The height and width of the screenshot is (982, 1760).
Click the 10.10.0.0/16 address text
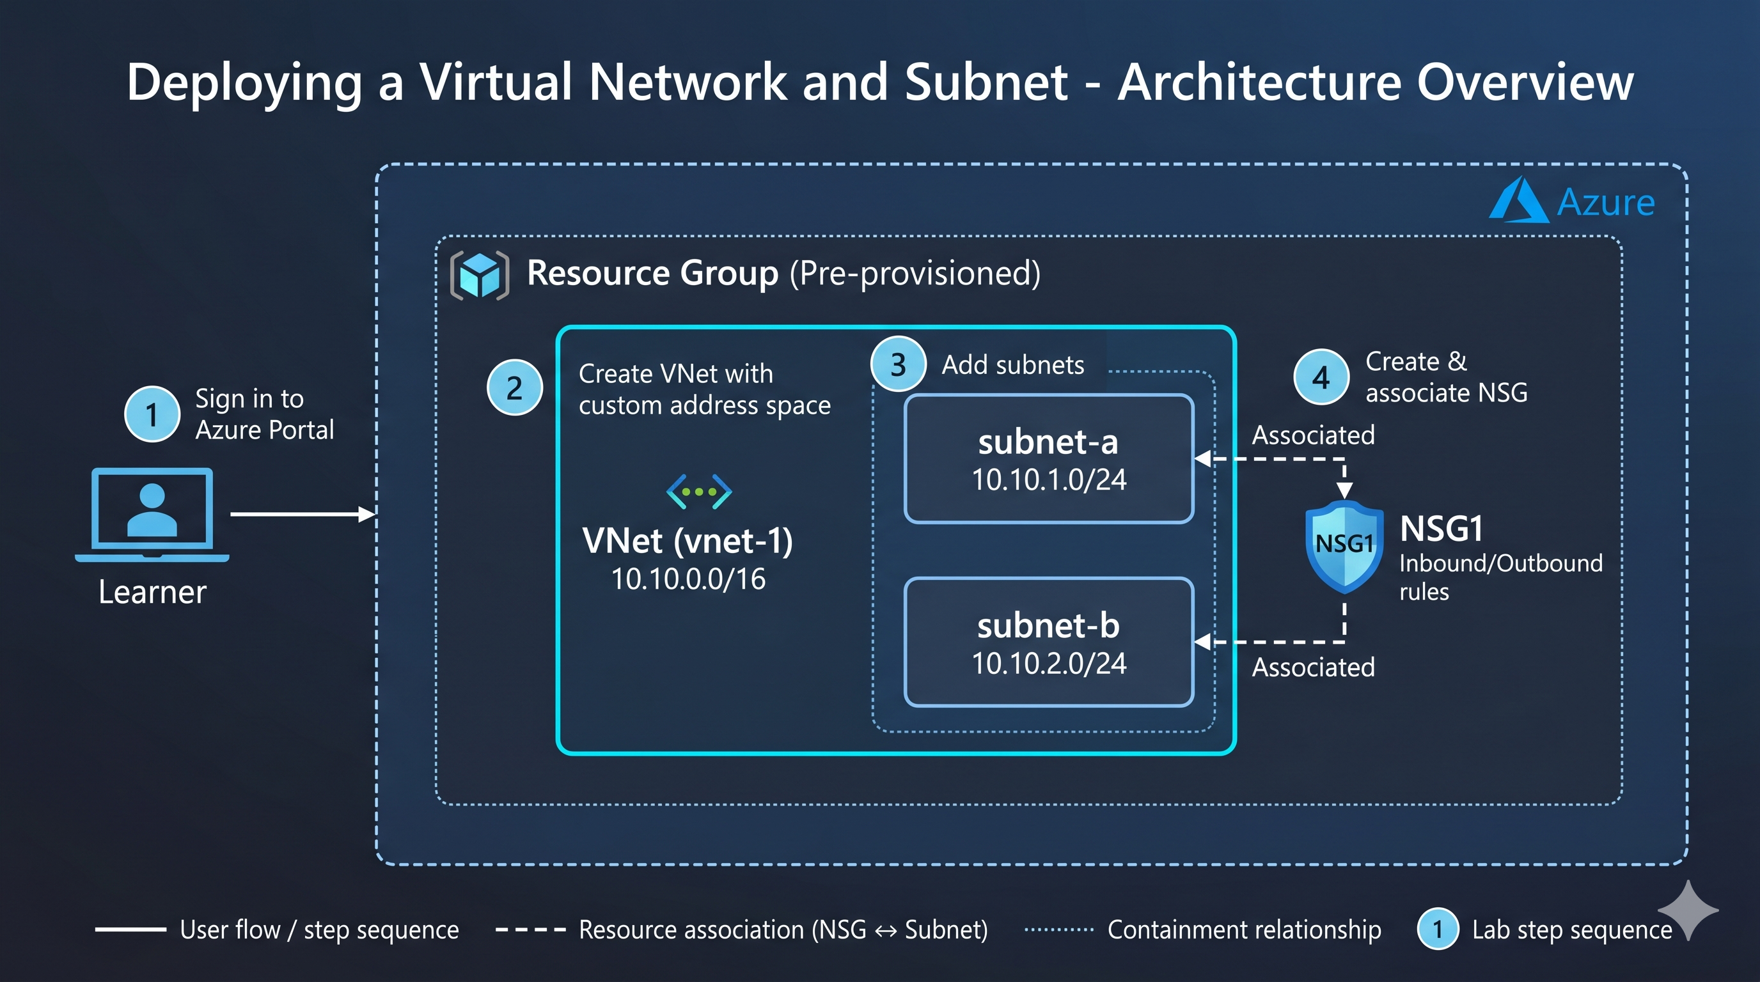(688, 579)
